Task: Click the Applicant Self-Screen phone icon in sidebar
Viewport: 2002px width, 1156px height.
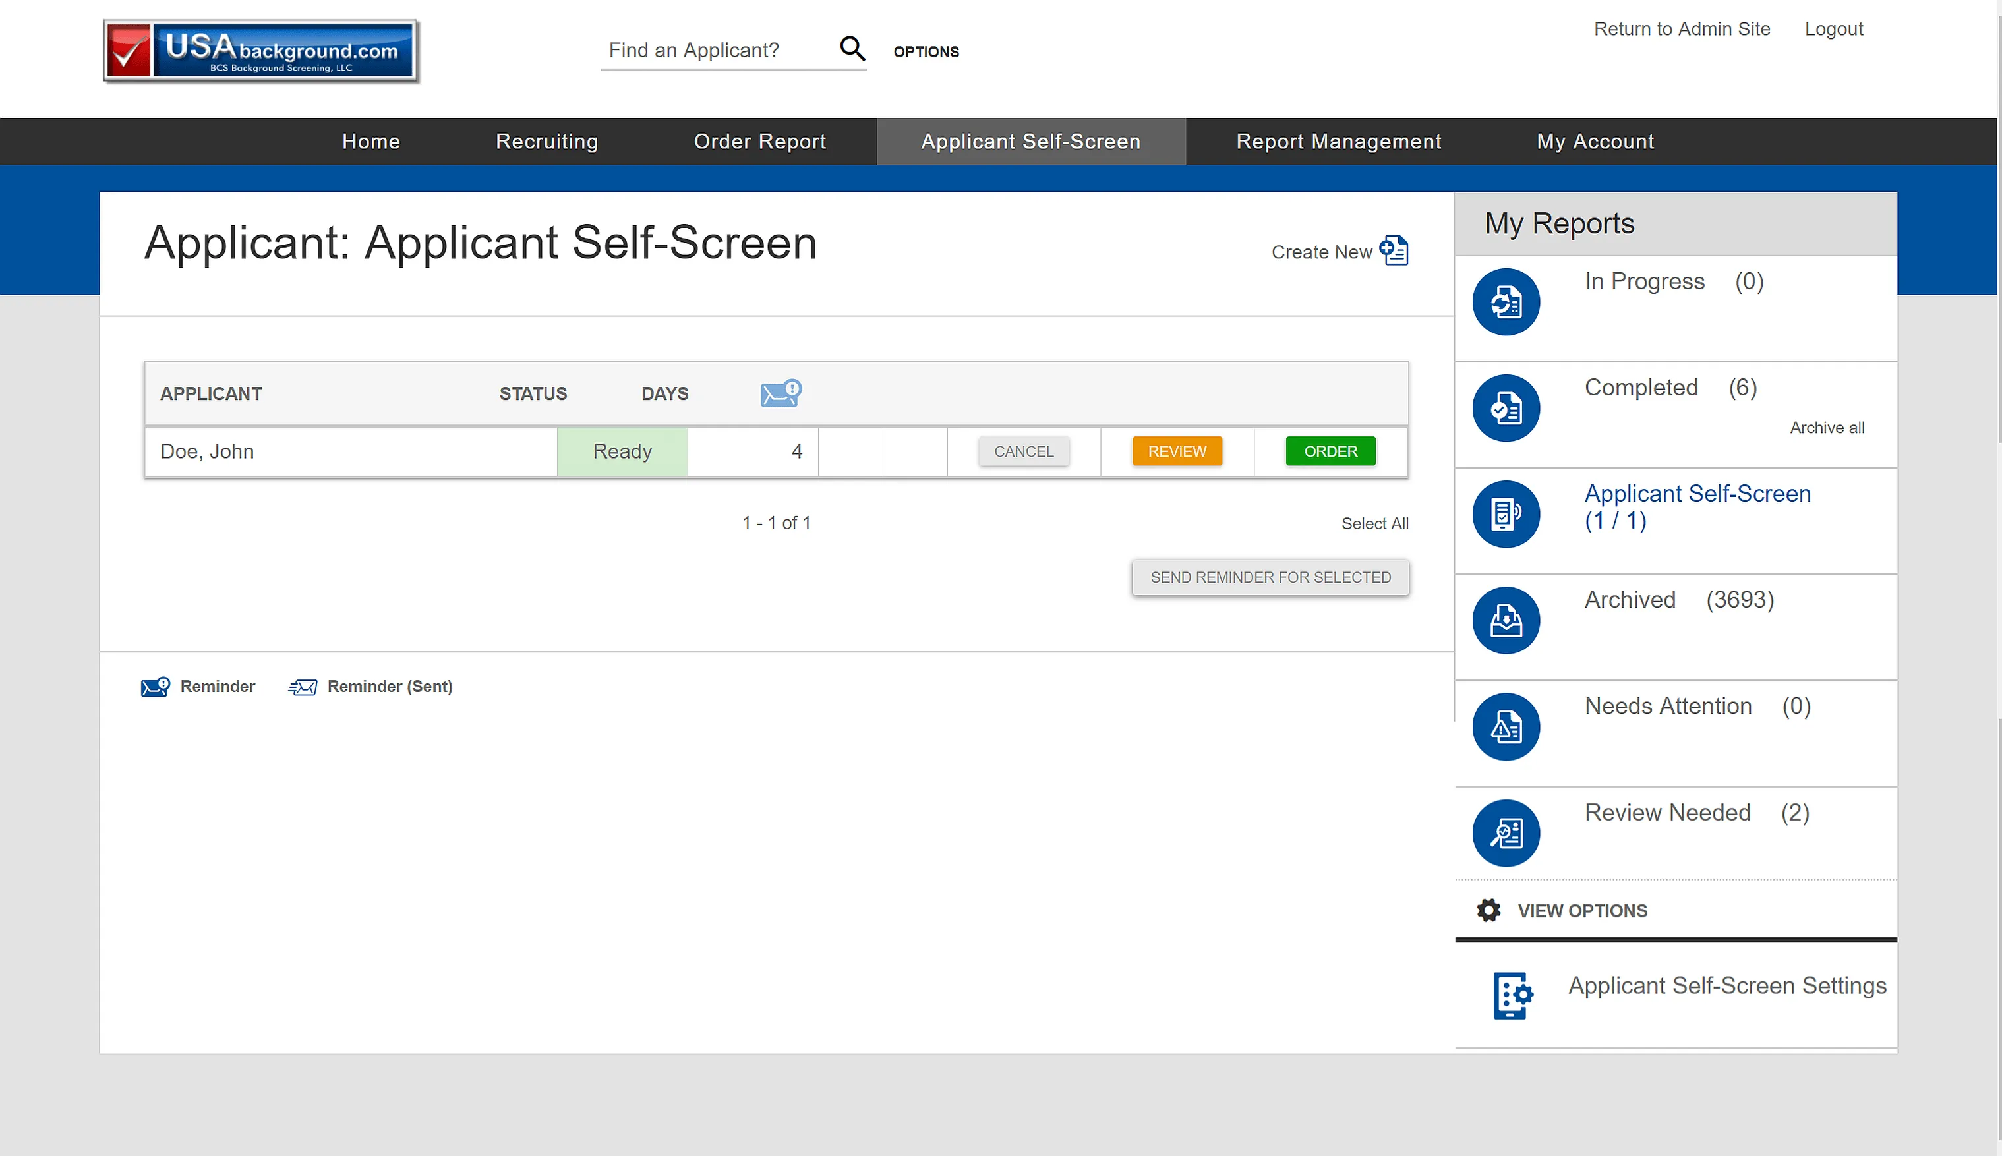Action: (1506, 513)
